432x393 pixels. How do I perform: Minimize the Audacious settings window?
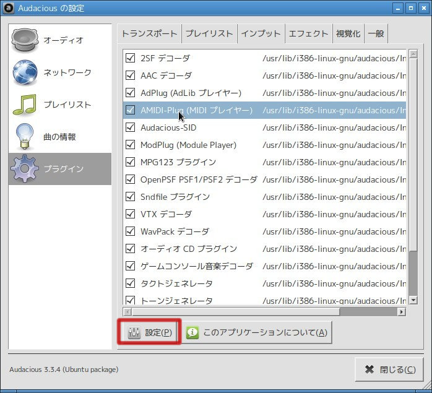398,8
